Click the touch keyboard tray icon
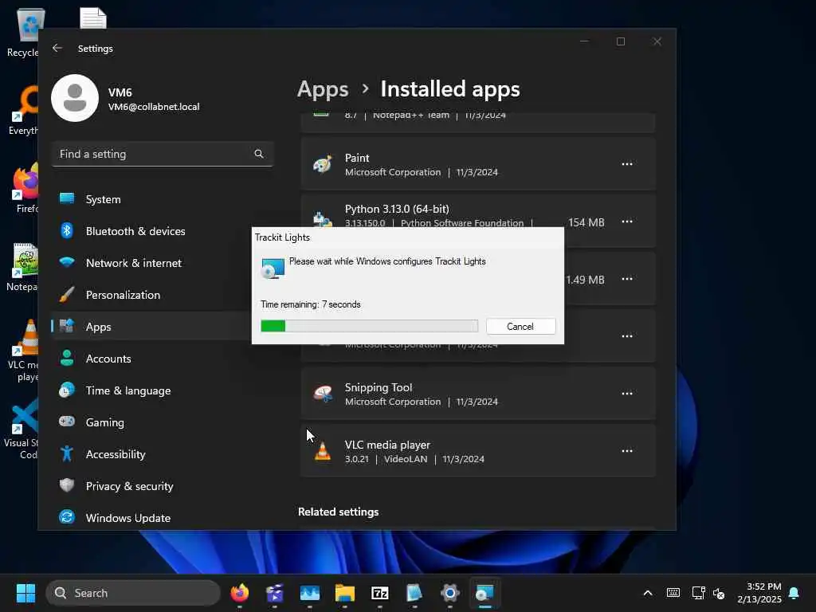 coord(673,593)
